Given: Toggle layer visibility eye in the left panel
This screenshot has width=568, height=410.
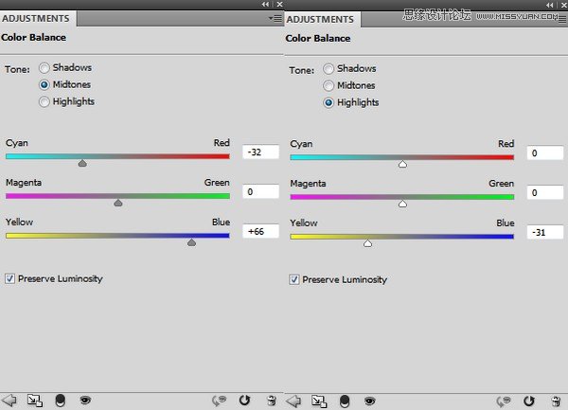Looking at the screenshot, I should (x=85, y=401).
